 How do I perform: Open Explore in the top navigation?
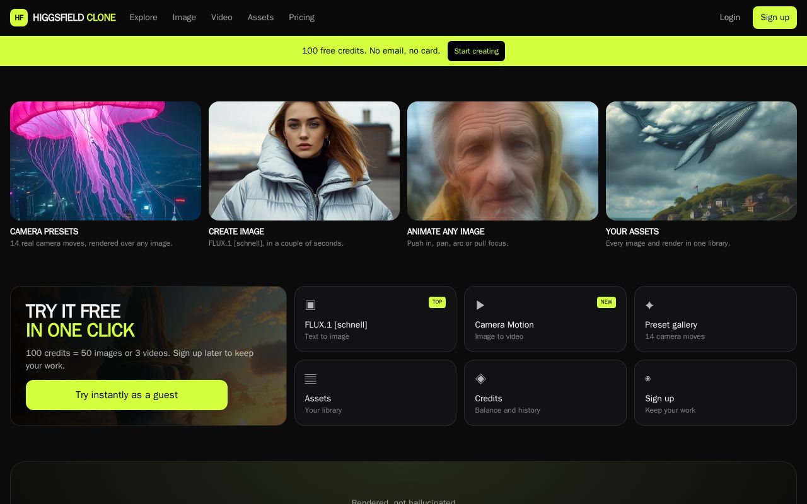coord(144,18)
